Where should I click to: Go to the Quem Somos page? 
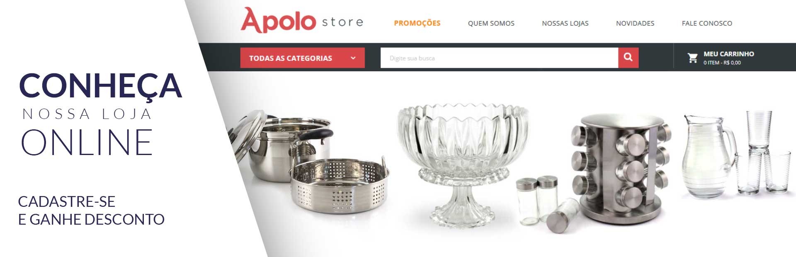coord(491,23)
